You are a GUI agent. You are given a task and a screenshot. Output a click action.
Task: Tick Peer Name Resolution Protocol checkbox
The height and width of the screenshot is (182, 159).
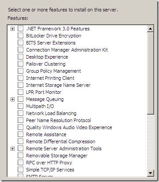click(20, 120)
